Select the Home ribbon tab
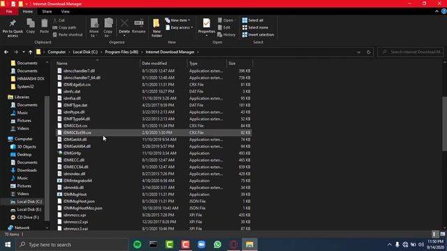 click(x=28, y=11)
